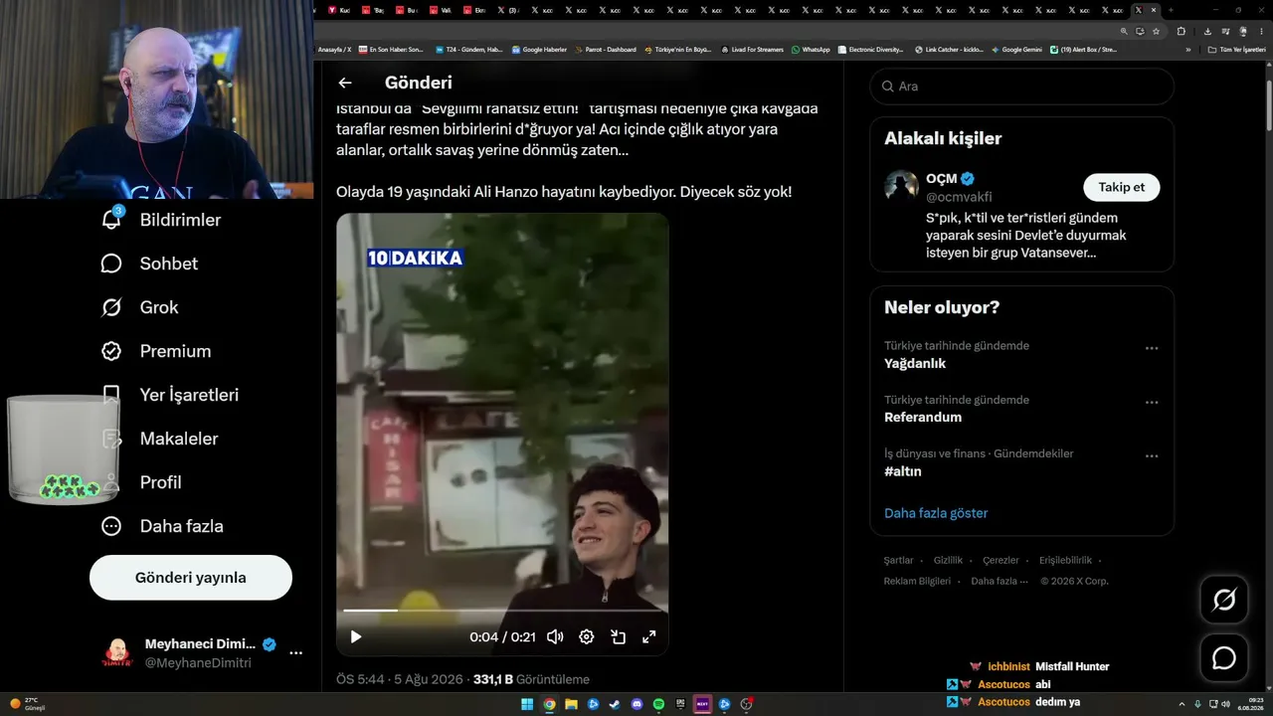Open the taskbar clock and date
The height and width of the screenshot is (716, 1273).
[x=1249, y=704]
